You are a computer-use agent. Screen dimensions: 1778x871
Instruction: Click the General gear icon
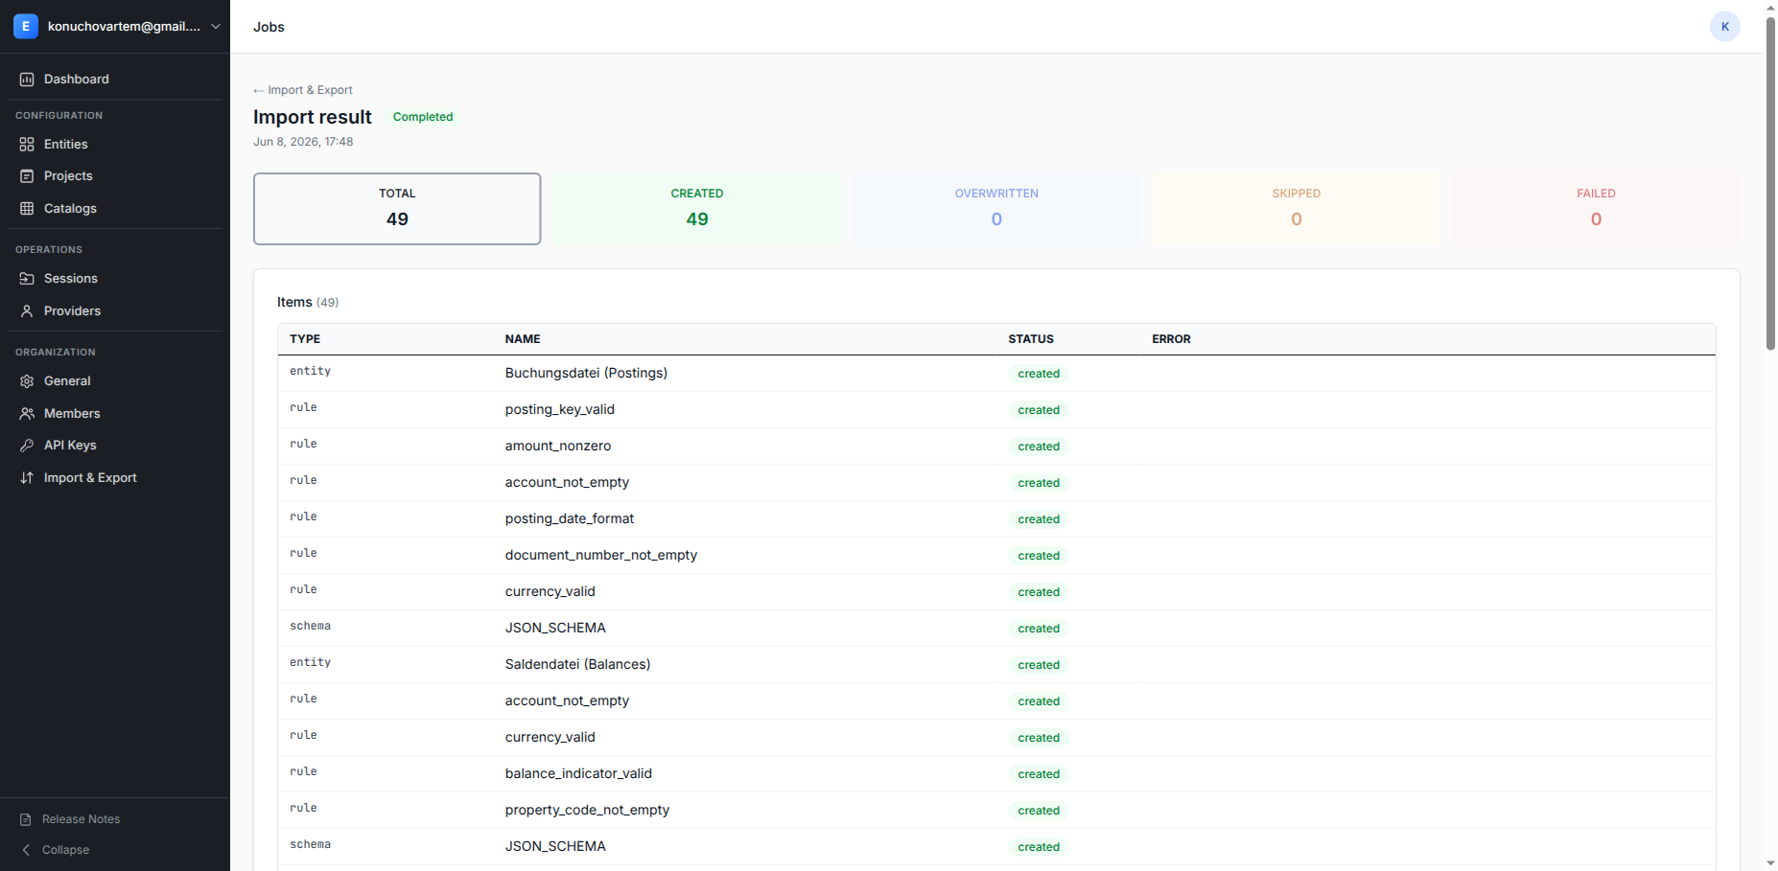click(x=27, y=381)
